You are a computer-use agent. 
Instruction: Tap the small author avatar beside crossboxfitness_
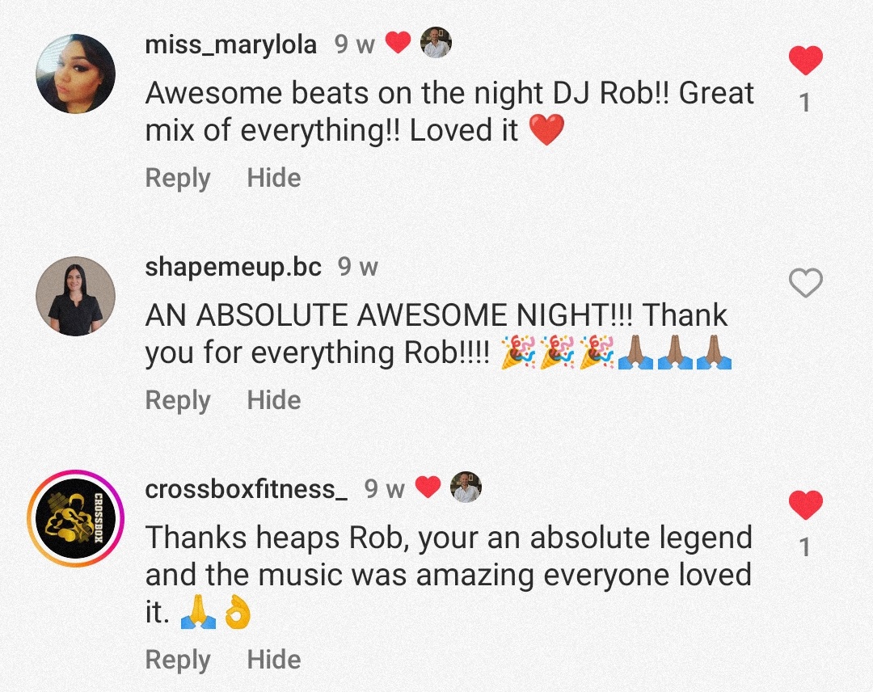(x=466, y=487)
